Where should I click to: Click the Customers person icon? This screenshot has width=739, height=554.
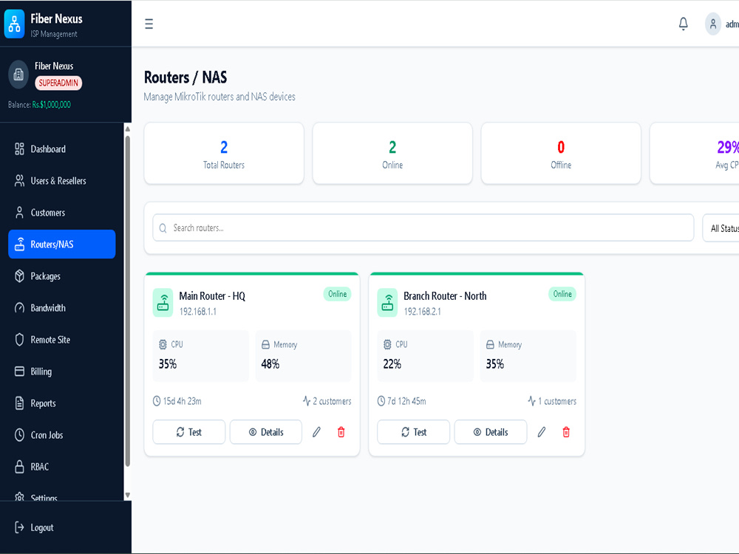(x=19, y=213)
